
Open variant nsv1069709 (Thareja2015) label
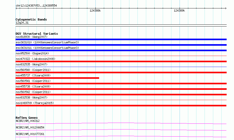coord(35,103)
